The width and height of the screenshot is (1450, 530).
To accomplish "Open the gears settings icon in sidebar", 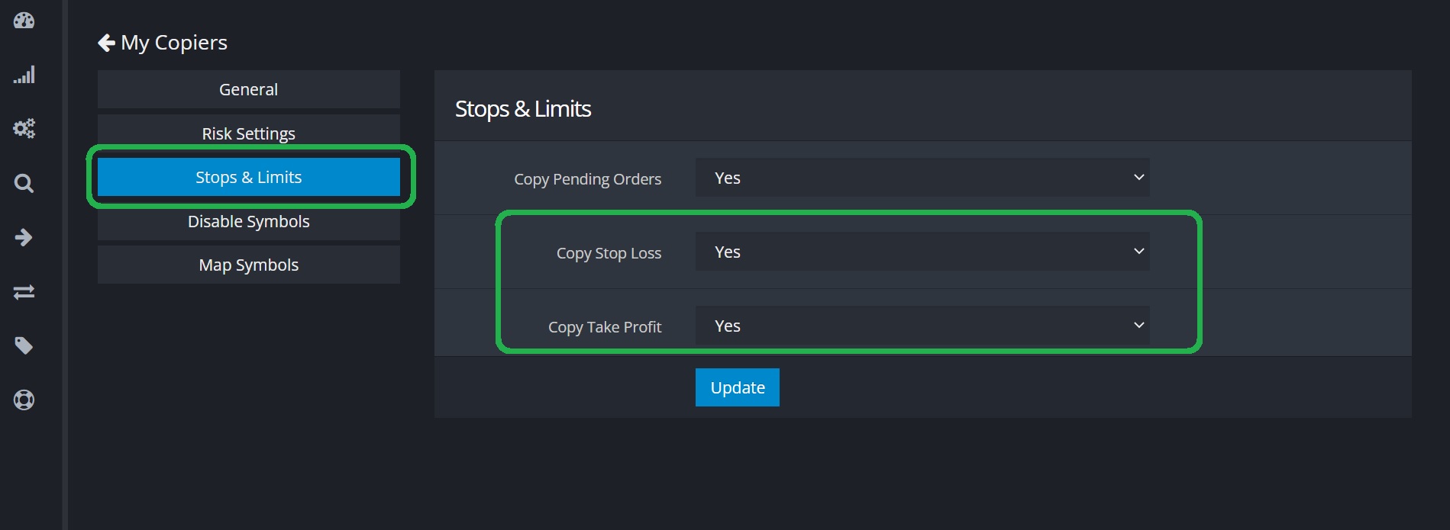I will click(x=24, y=128).
